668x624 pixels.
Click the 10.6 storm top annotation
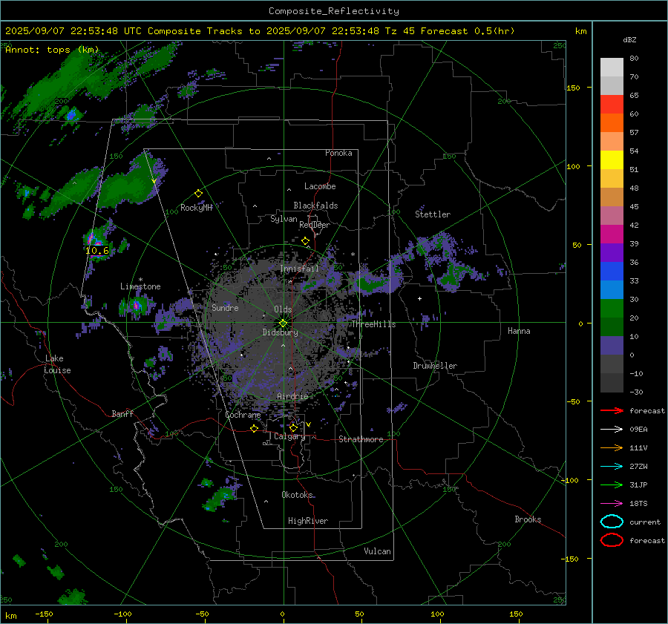(97, 251)
